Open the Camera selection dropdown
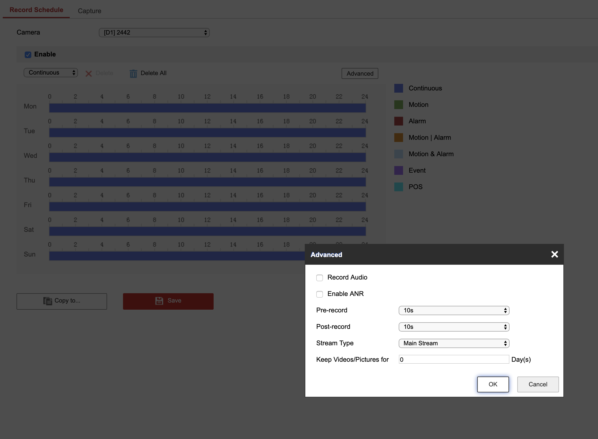598x439 pixels. [154, 33]
